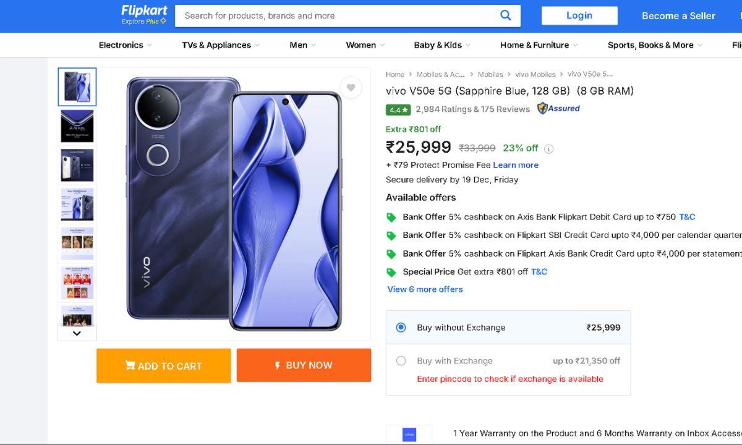Select the second product thumbnail image
This screenshot has width=742, height=445.
click(x=77, y=126)
